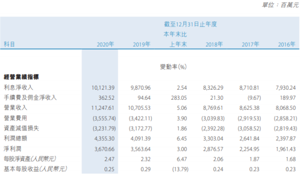Click the value 2,876.57

[213, 149]
